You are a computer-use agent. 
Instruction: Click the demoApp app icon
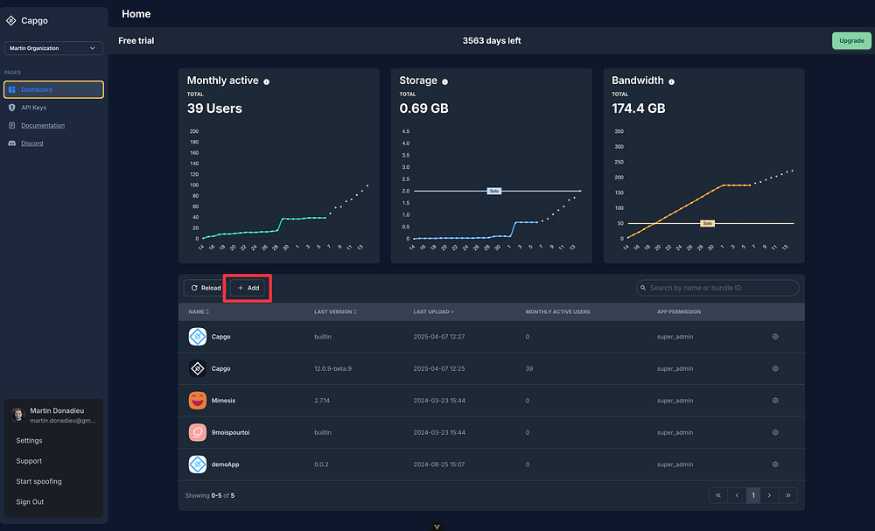tap(198, 464)
